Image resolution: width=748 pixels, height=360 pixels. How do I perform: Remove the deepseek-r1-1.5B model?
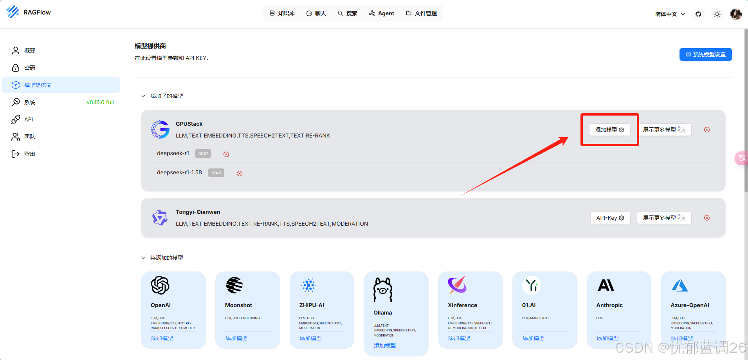tap(240, 174)
